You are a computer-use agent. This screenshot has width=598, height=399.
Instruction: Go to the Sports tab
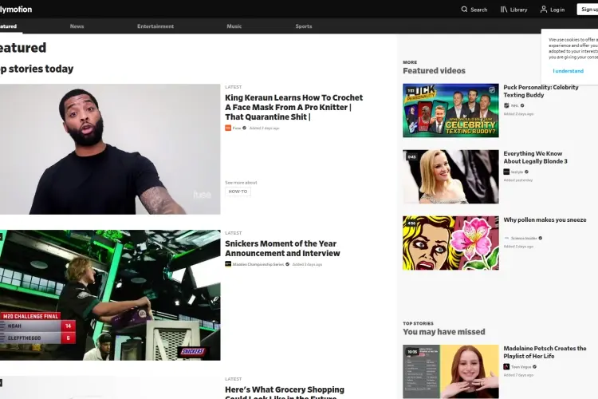click(304, 26)
